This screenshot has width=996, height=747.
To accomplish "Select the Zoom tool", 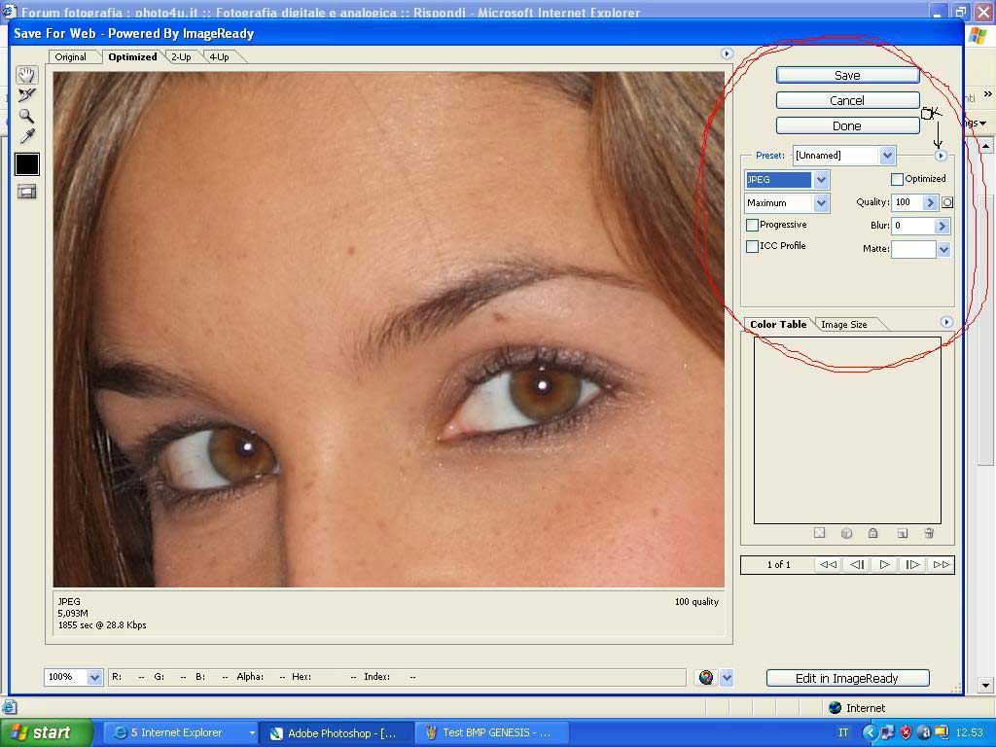I will coord(26,116).
